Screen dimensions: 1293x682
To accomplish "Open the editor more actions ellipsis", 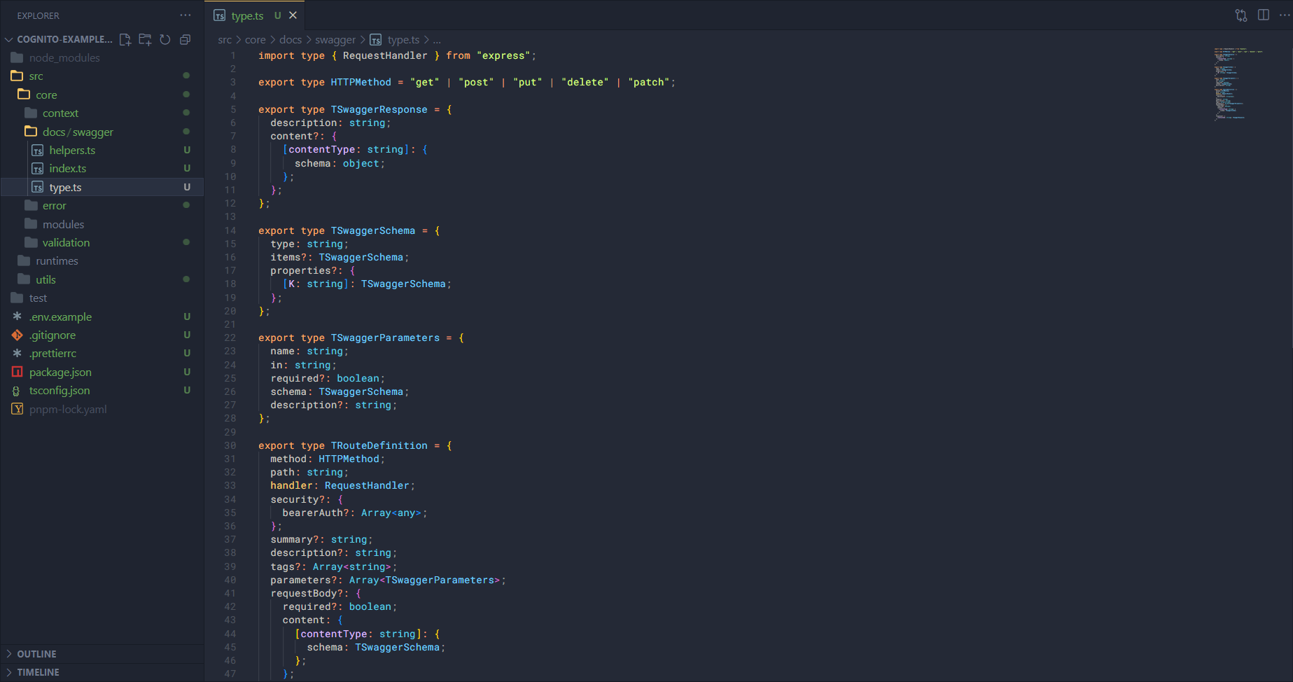I will point(1284,15).
